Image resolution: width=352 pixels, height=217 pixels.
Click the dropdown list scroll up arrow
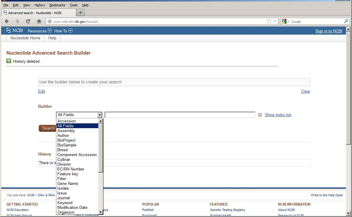(x=101, y=121)
